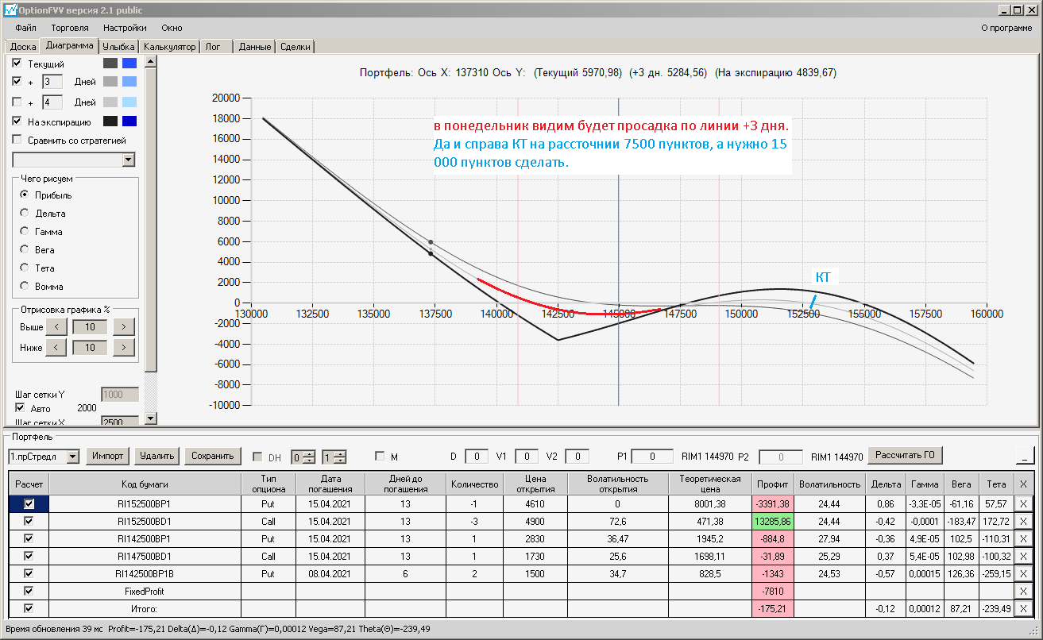Click the Сохранить button

tap(212, 456)
